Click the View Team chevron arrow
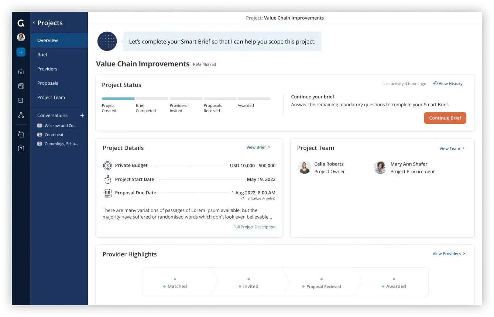Screen dimensions: 494x317 (x=464, y=149)
